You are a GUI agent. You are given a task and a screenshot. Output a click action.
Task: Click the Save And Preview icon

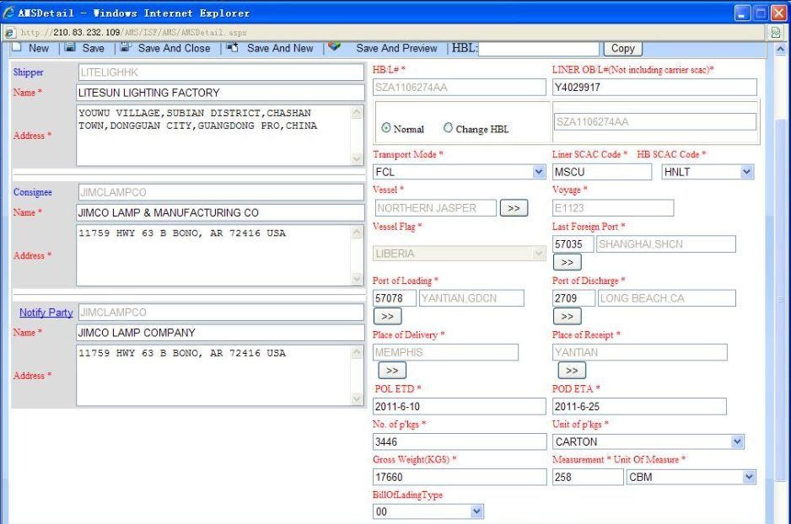[x=334, y=46]
